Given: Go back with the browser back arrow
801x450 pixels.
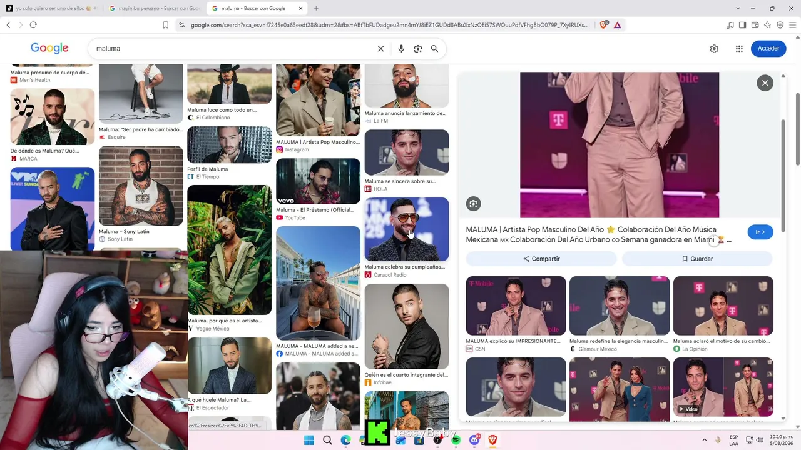Looking at the screenshot, I should 8,25.
